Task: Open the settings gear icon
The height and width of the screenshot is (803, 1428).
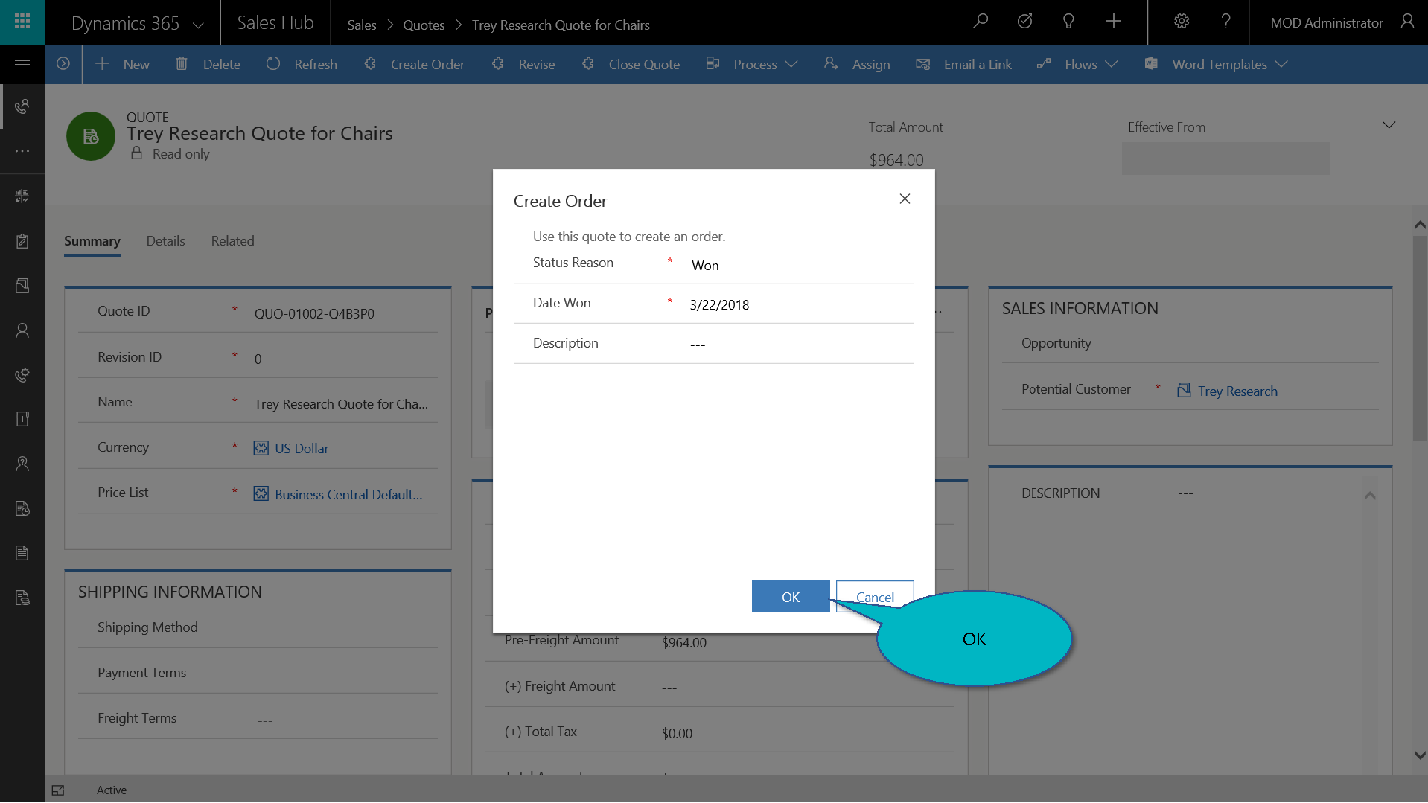Action: pyautogui.click(x=1182, y=22)
